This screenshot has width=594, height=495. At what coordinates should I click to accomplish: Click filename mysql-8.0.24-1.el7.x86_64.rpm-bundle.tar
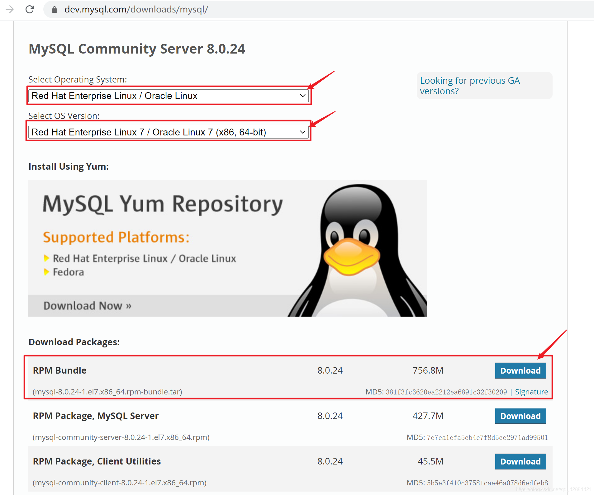click(107, 392)
